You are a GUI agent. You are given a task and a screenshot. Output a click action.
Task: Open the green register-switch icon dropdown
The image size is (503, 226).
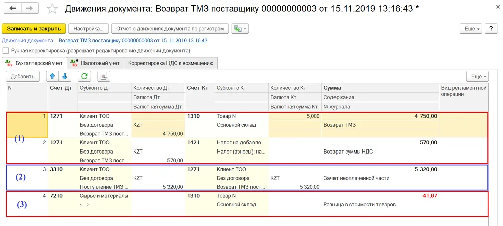[240, 29]
